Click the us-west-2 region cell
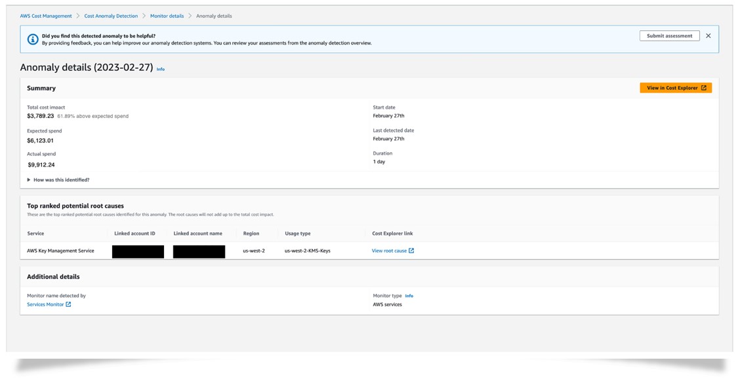 (254, 251)
